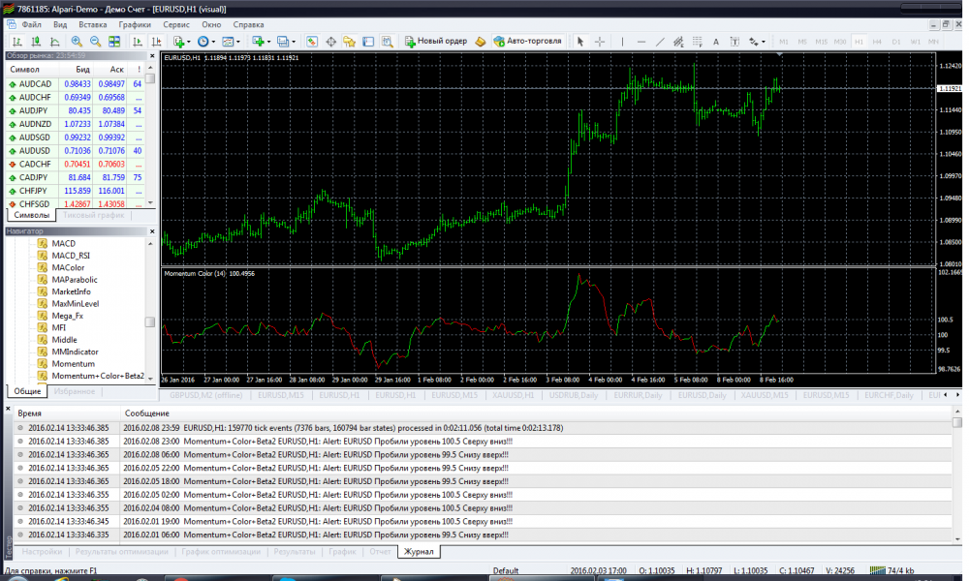The height and width of the screenshot is (581, 969).
Task: Switch timeframe to H4
Action: tap(877, 42)
